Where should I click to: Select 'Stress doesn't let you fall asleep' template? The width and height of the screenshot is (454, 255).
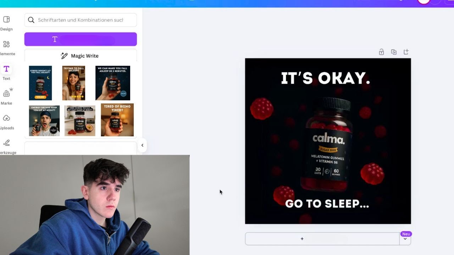point(40,83)
